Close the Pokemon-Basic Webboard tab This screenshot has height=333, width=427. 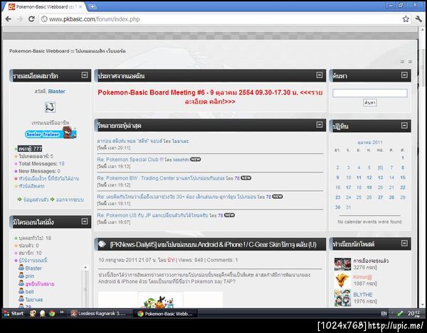click(80, 7)
